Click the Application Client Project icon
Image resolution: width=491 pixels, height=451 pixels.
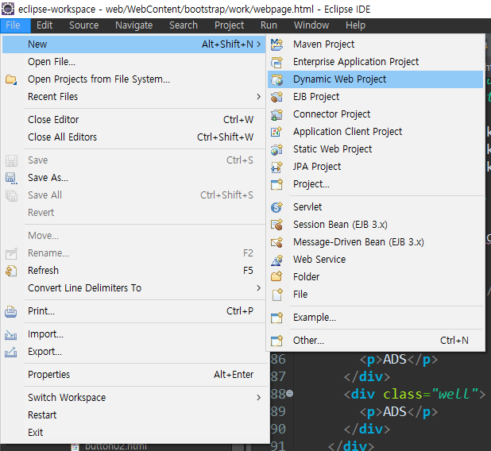point(276,132)
